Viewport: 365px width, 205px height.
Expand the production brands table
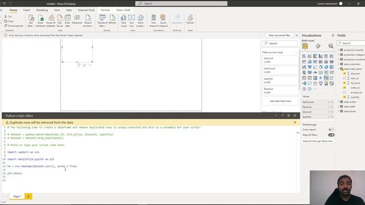pos(338,50)
